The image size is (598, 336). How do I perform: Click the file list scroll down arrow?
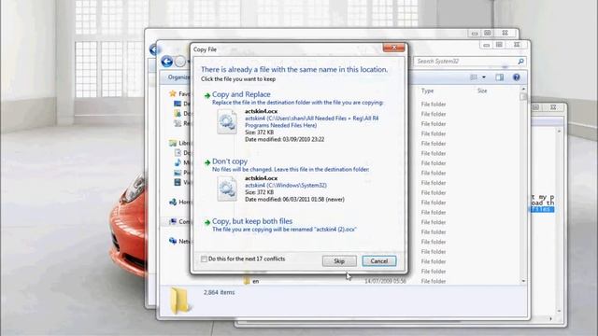(523, 281)
